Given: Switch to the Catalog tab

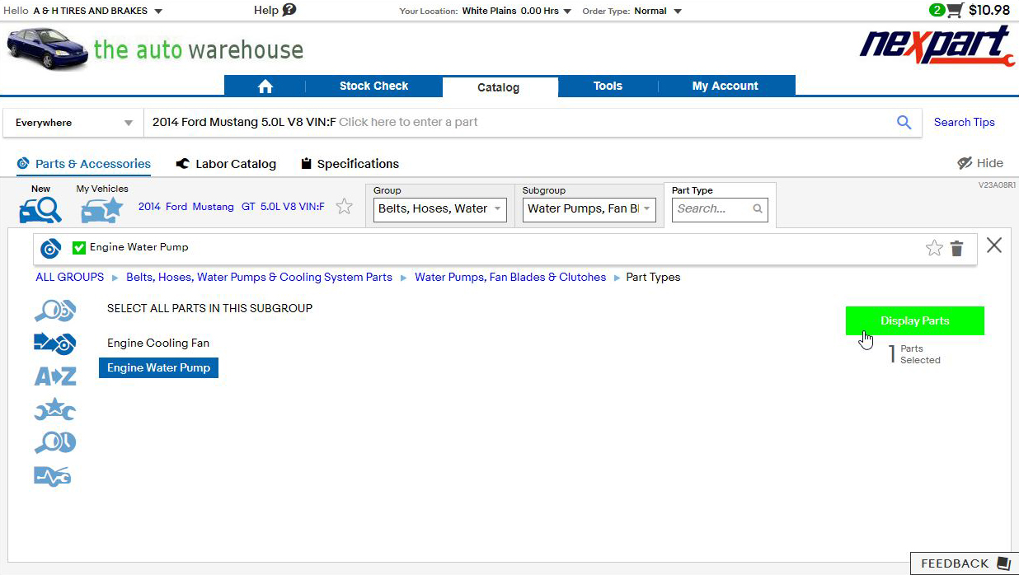Looking at the screenshot, I should tap(500, 87).
